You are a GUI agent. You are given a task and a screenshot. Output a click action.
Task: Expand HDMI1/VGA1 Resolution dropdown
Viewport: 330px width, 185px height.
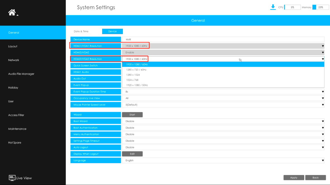(223, 46)
